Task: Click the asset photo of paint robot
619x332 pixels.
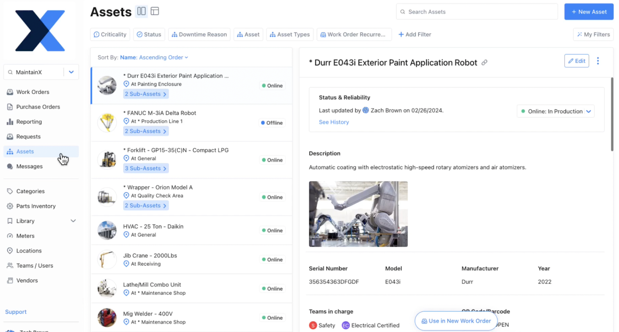Action: [x=358, y=214]
